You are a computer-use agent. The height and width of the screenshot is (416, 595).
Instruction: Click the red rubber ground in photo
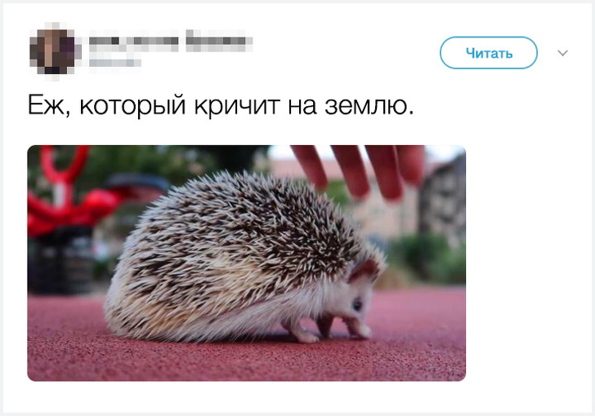coord(247,358)
